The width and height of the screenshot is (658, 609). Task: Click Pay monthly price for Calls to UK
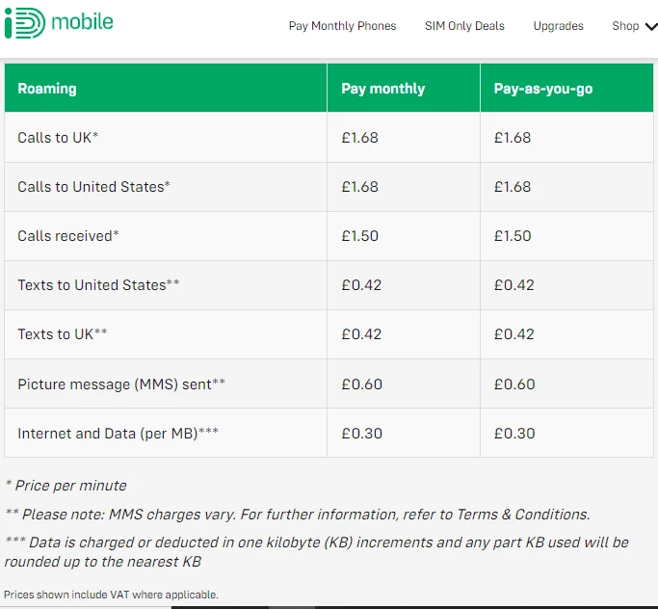coord(359,138)
